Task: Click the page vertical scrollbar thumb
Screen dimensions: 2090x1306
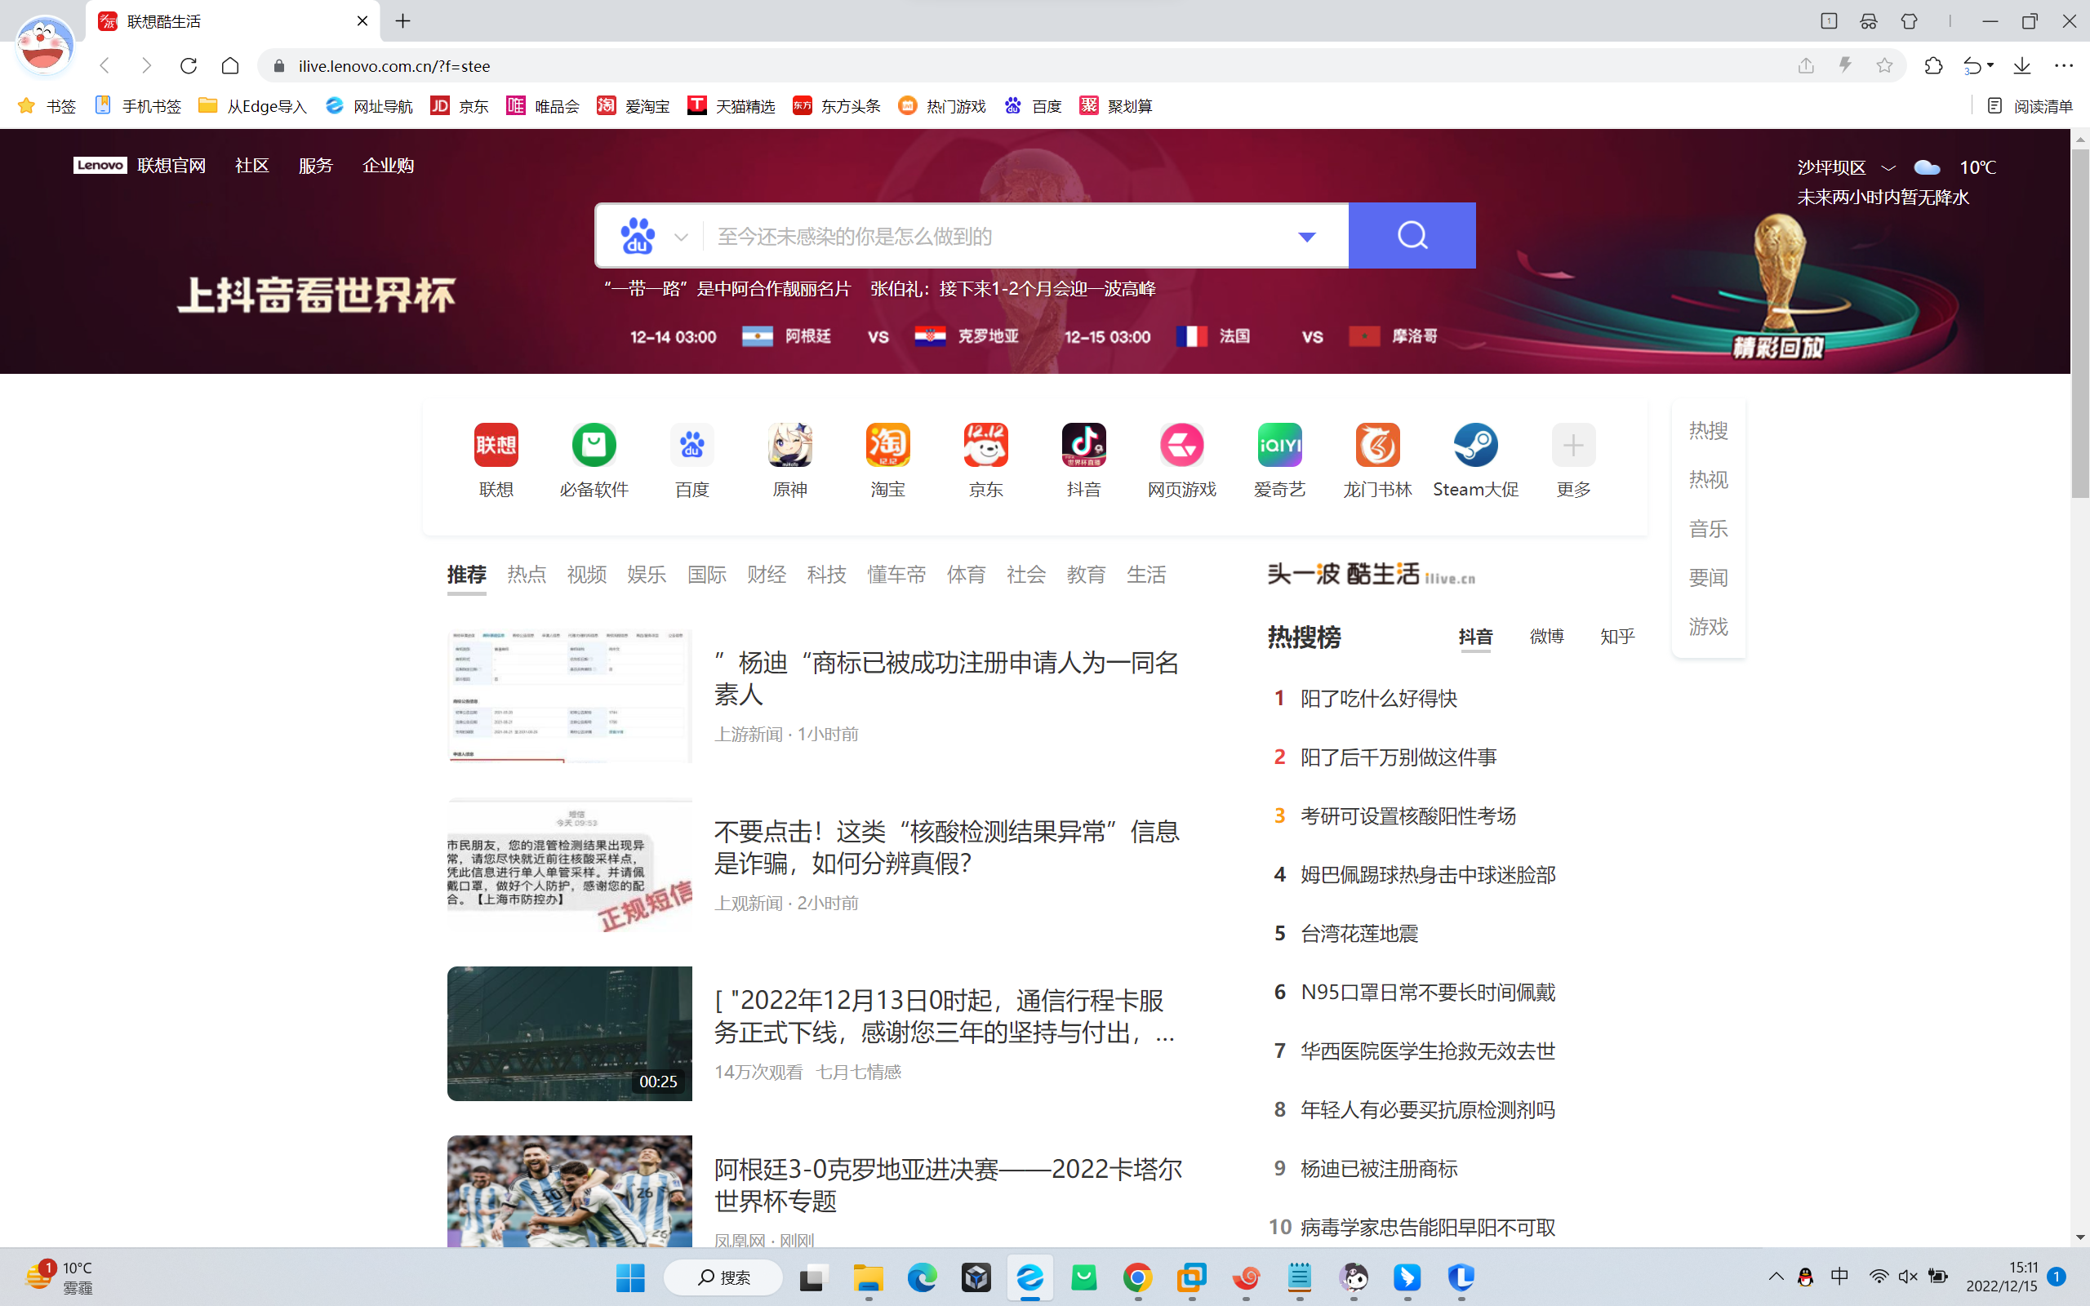Action: tap(2079, 323)
